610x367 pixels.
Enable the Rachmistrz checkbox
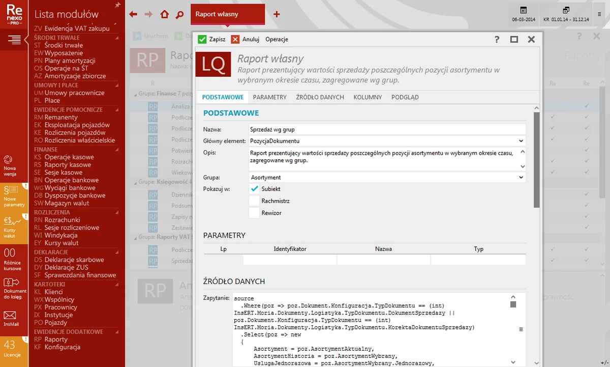click(255, 201)
